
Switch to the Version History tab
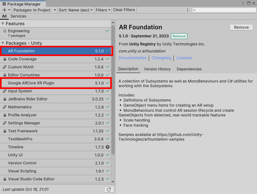tap(157, 69)
